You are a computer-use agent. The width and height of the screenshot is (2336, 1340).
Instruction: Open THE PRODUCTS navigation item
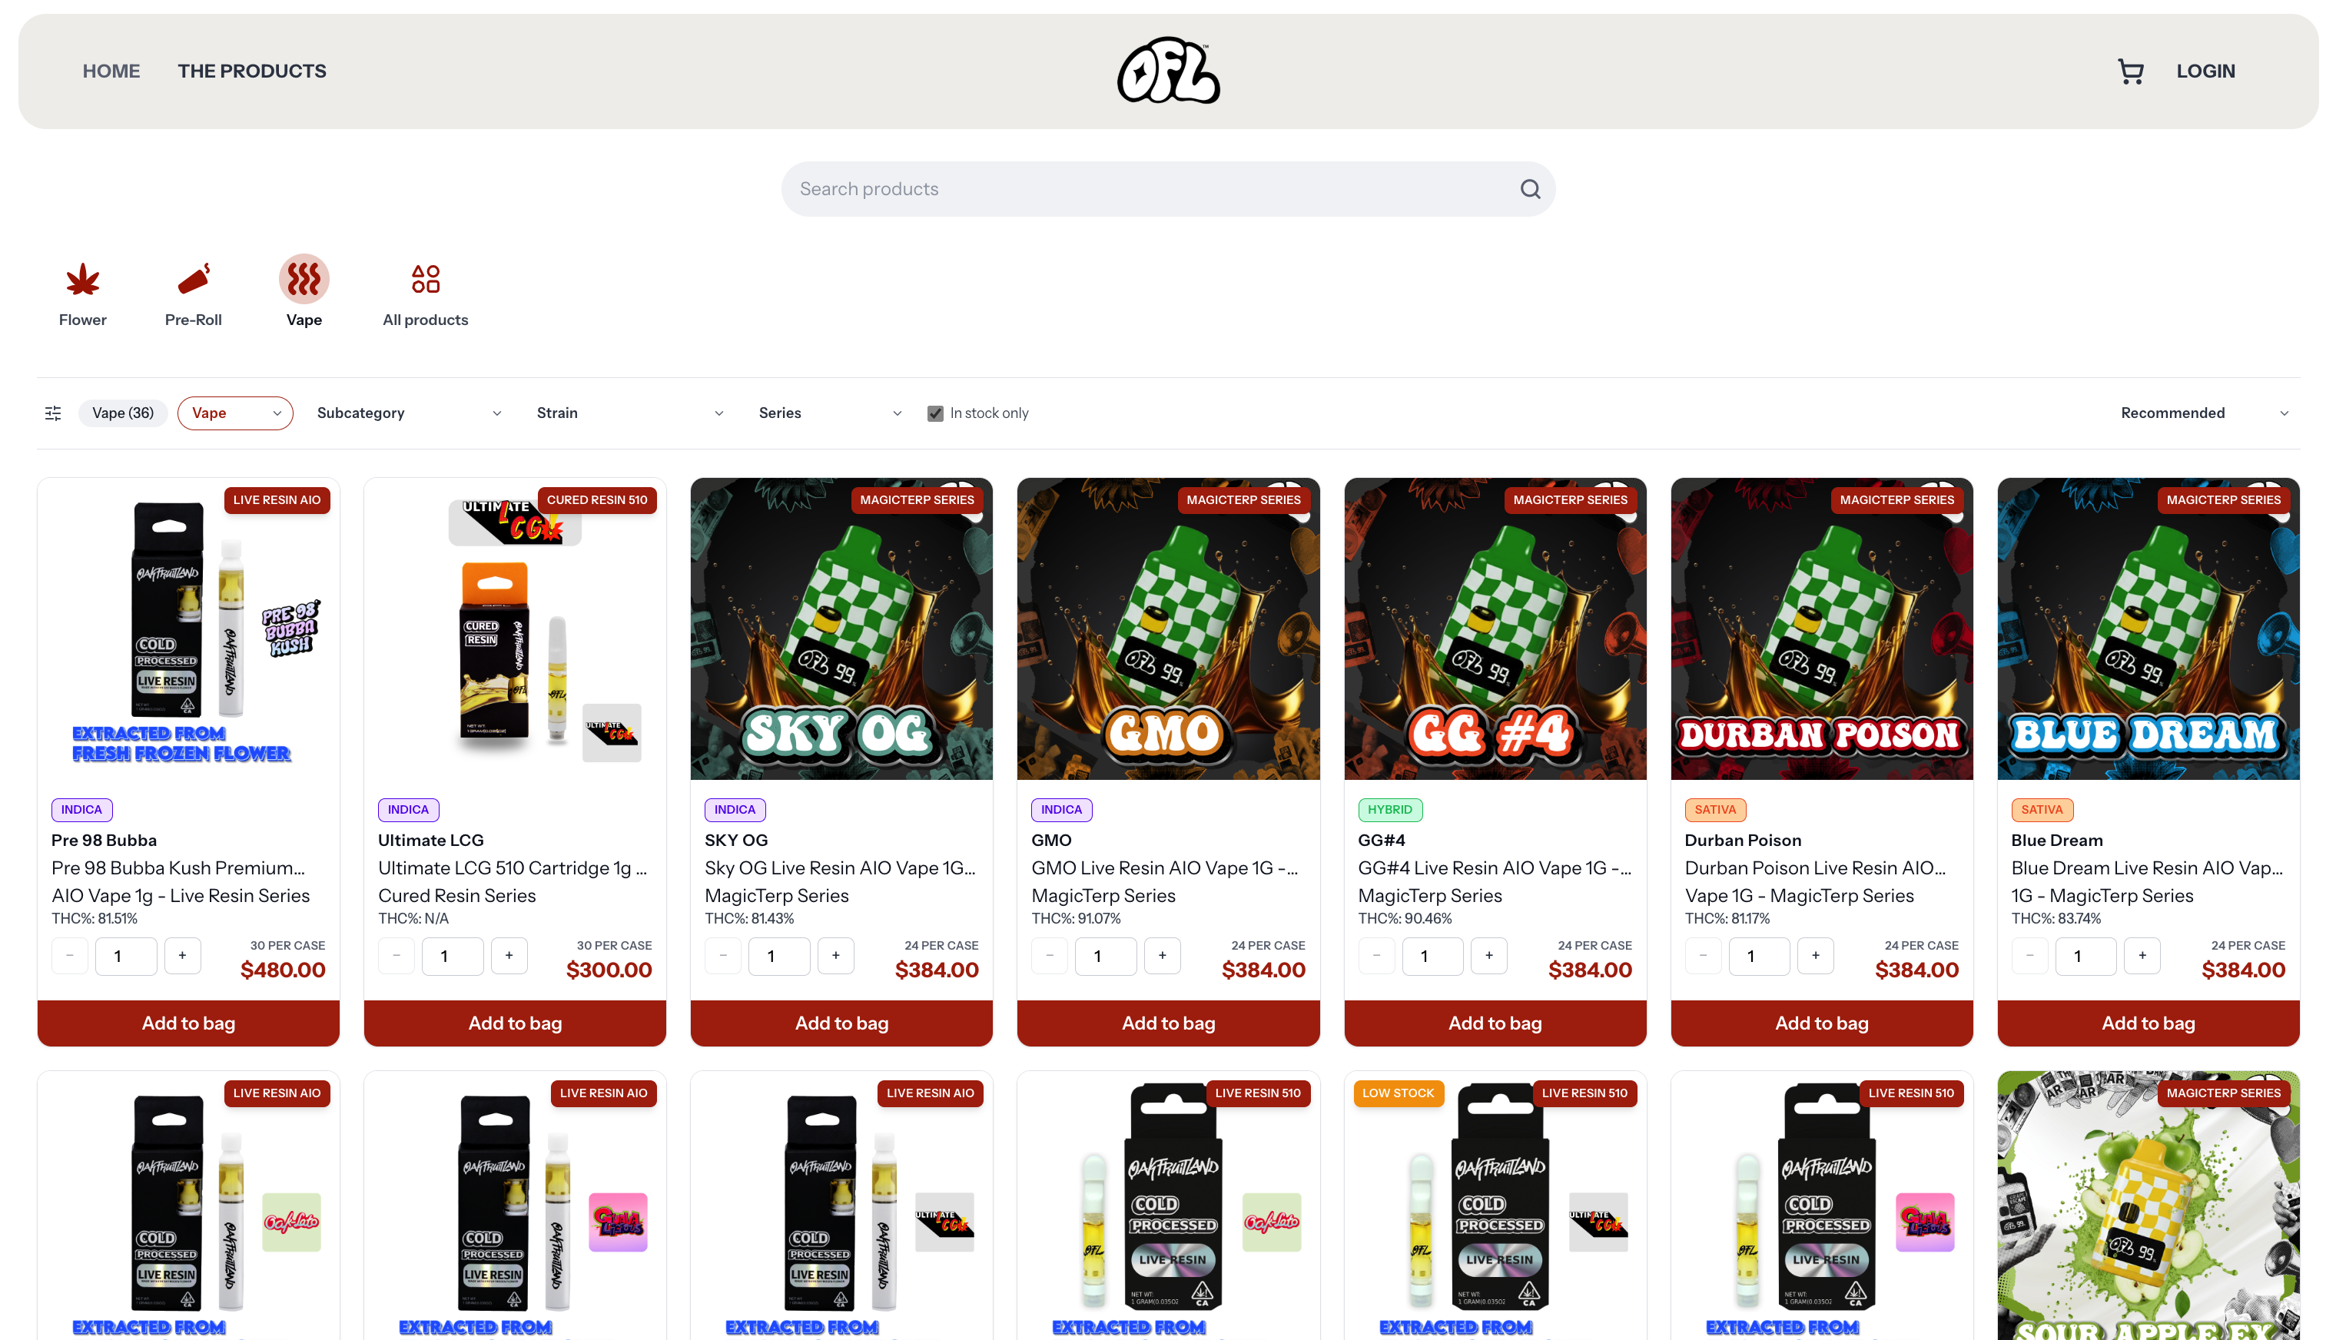click(252, 71)
